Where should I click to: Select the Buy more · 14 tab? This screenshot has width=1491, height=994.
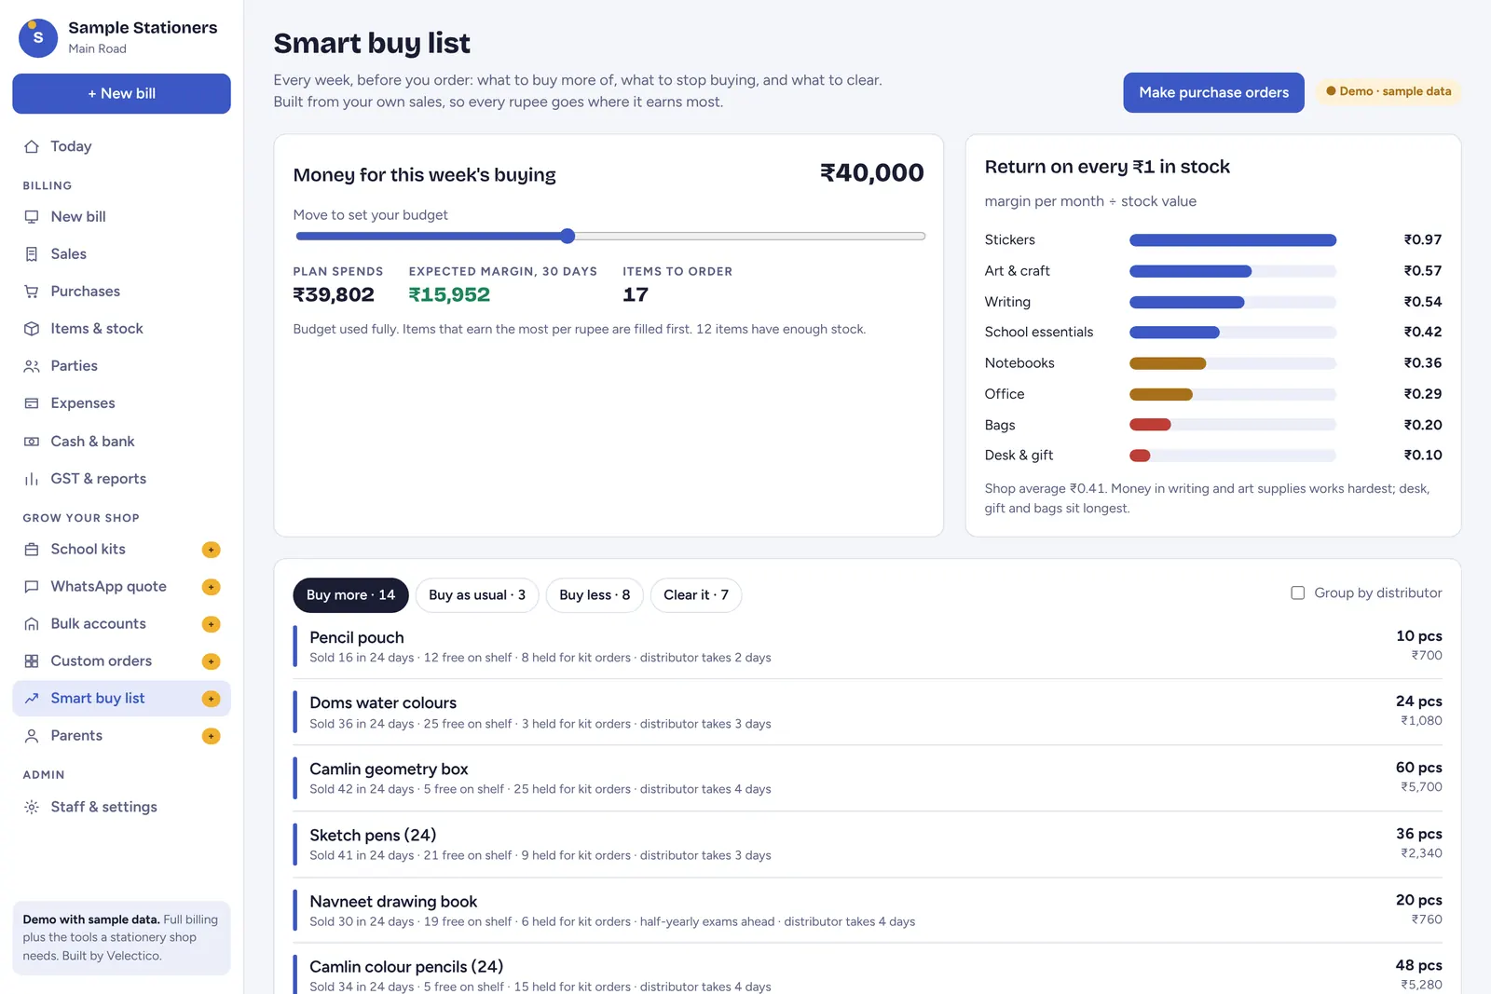350,595
